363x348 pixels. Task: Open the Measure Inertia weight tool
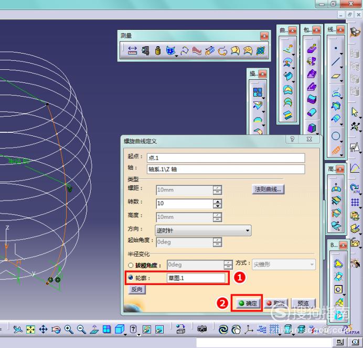pos(158,50)
